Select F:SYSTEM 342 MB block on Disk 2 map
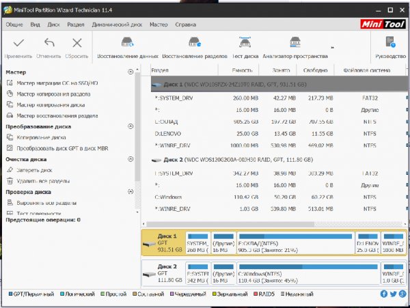This screenshot has height=308, width=410. (x=198, y=273)
